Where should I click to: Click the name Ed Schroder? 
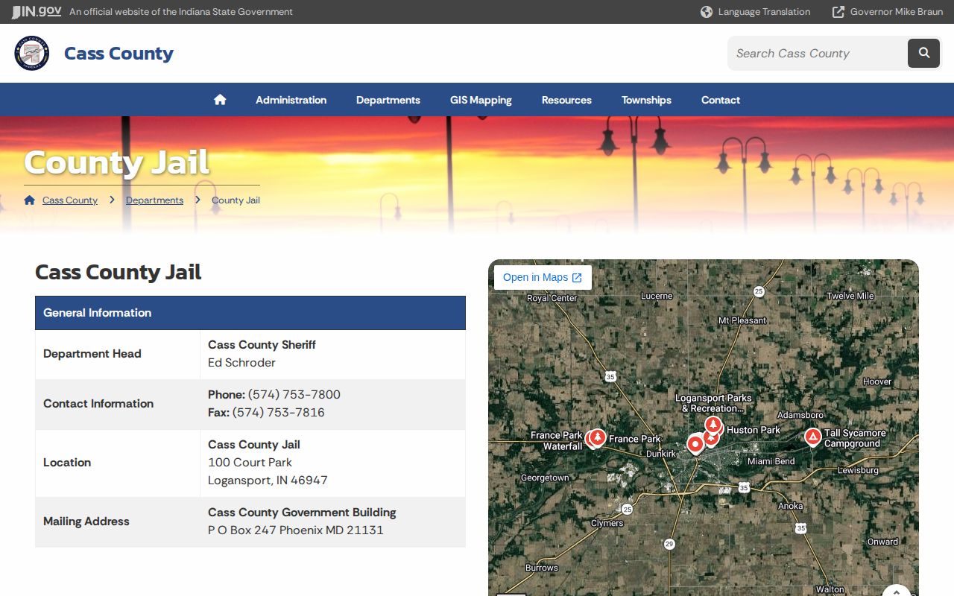point(241,363)
